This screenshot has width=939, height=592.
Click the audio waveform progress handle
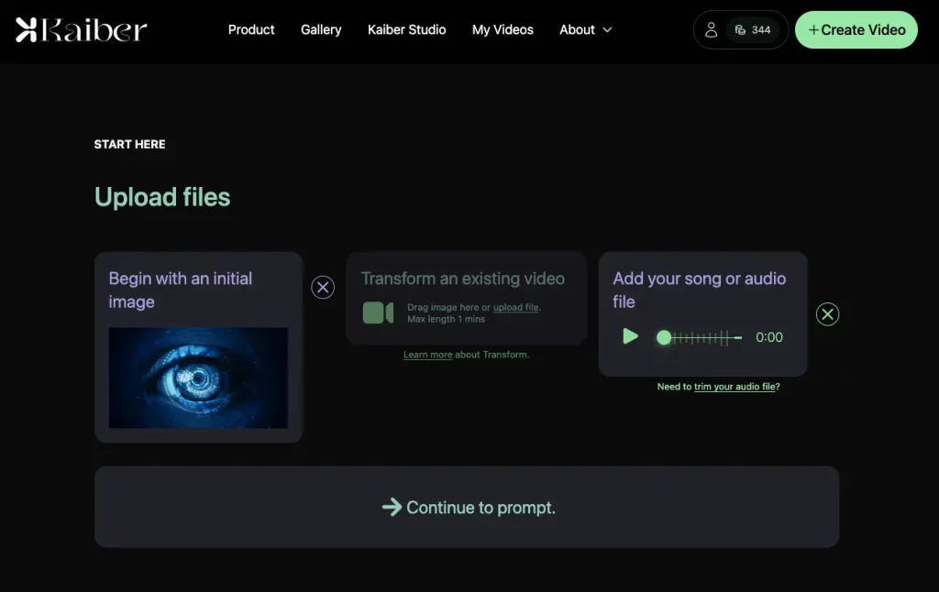[664, 337]
